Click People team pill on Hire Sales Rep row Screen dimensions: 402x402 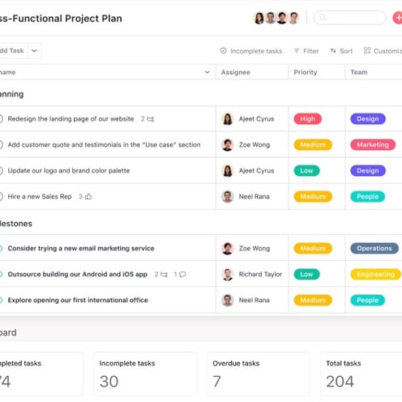[368, 196]
